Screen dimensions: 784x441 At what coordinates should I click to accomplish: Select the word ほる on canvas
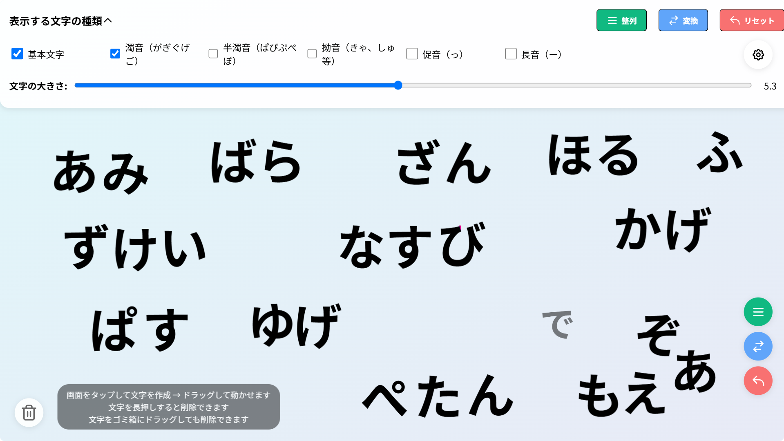coord(593,155)
